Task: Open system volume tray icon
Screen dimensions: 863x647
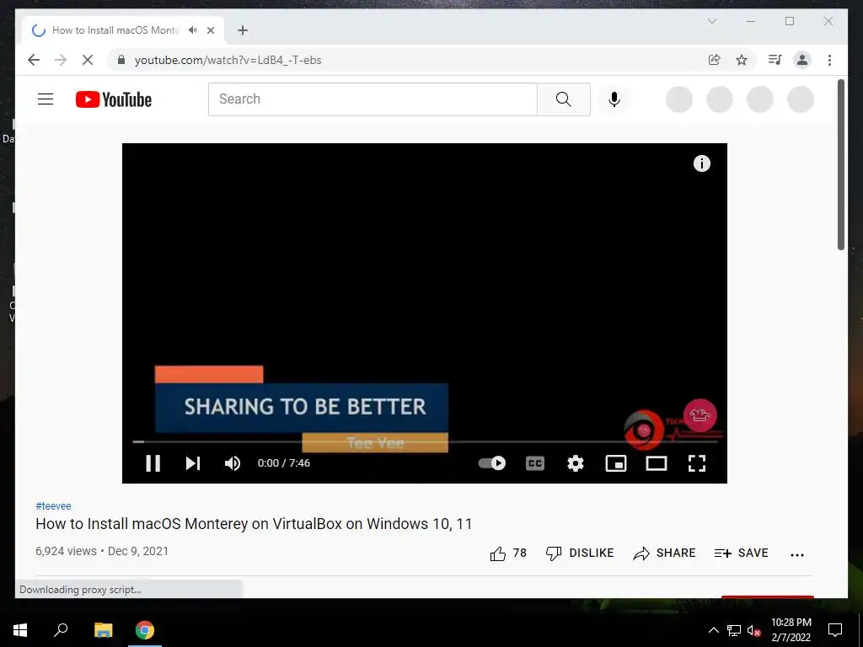Action: [x=754, y=630]
